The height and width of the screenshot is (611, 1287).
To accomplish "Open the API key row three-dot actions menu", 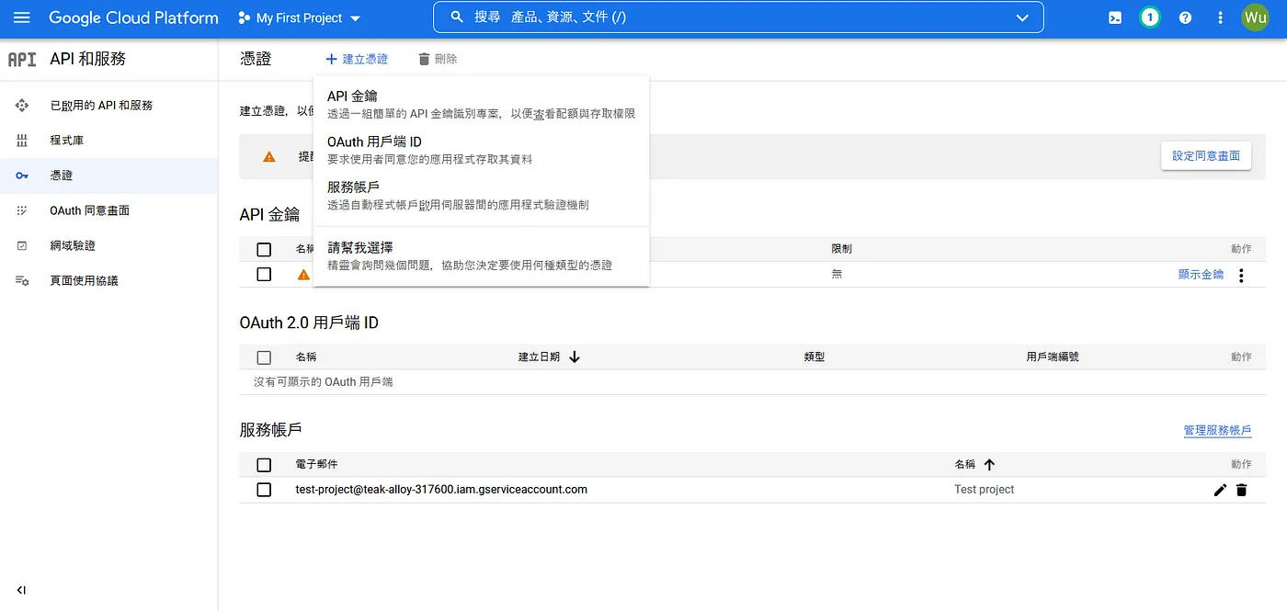I will point(1241,275).
